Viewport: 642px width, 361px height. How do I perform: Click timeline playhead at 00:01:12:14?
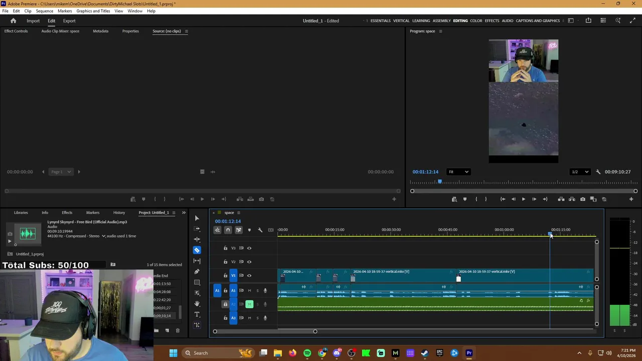pyautogui.click(x=550, y=234)
